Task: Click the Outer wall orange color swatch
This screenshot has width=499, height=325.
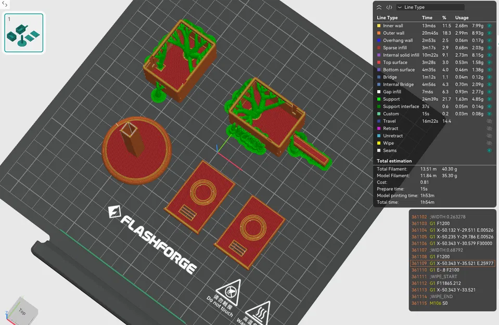Action: pos(379,33)
